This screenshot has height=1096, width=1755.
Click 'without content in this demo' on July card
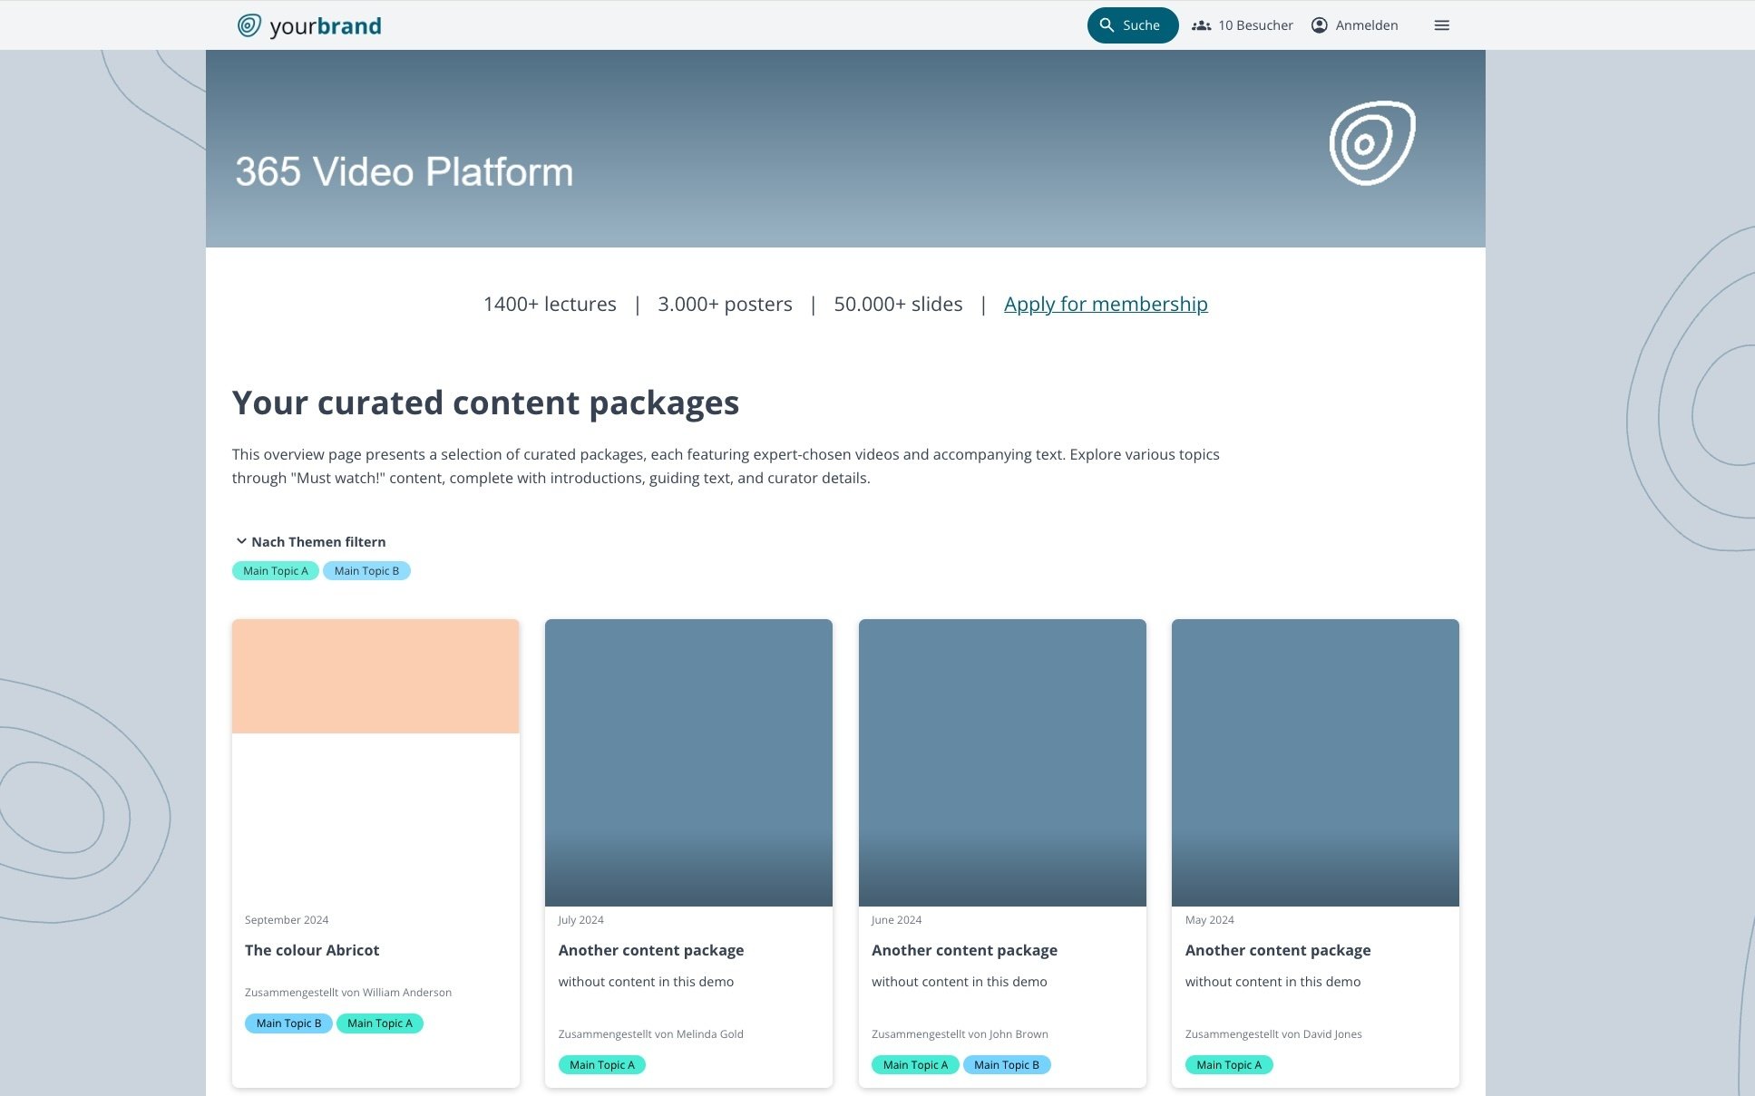click(646, 982)
